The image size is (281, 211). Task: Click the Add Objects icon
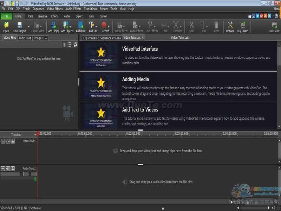point(66,27)
